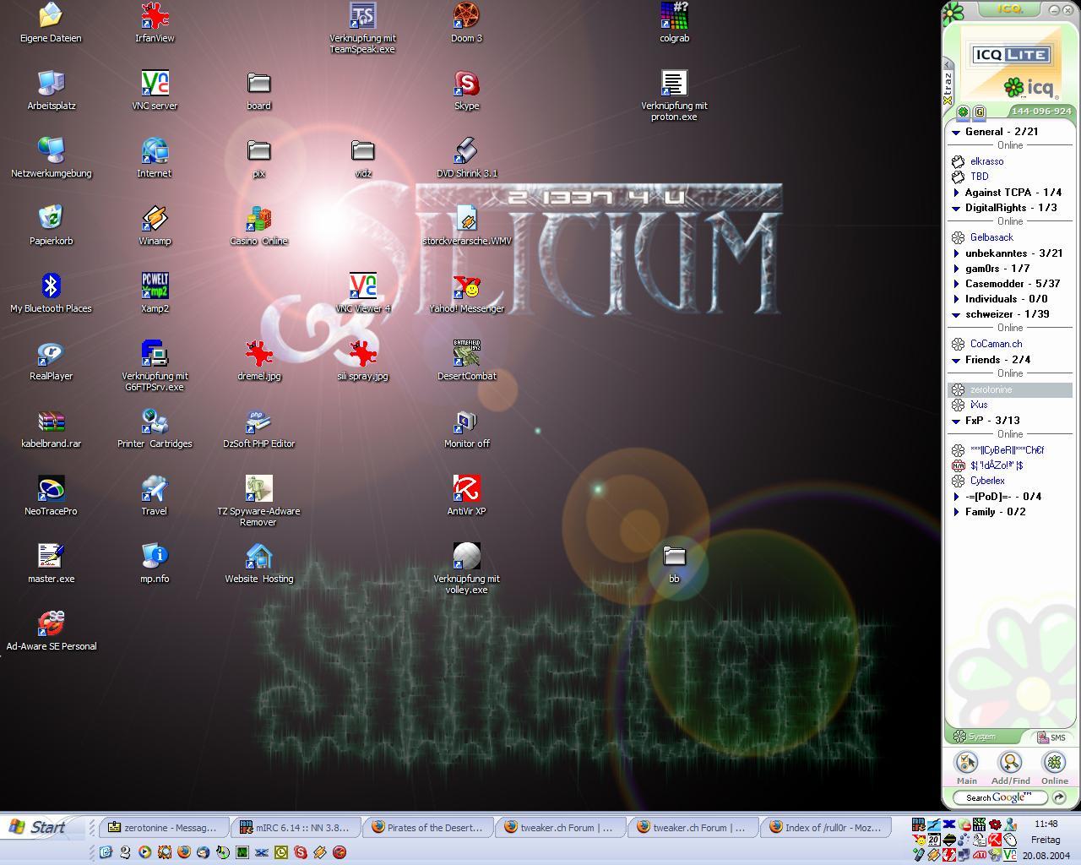Open the My Bluetooth Places icon

tap(51, 287)
